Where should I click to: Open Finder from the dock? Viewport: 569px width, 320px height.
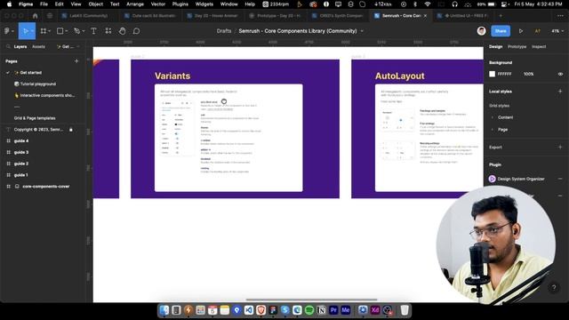click(x=164, y=310)
